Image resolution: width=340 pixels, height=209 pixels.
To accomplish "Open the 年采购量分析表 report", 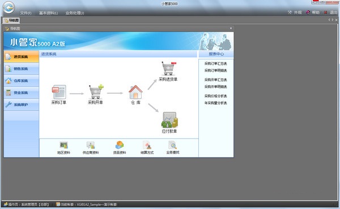I will (x=215, y=103).
